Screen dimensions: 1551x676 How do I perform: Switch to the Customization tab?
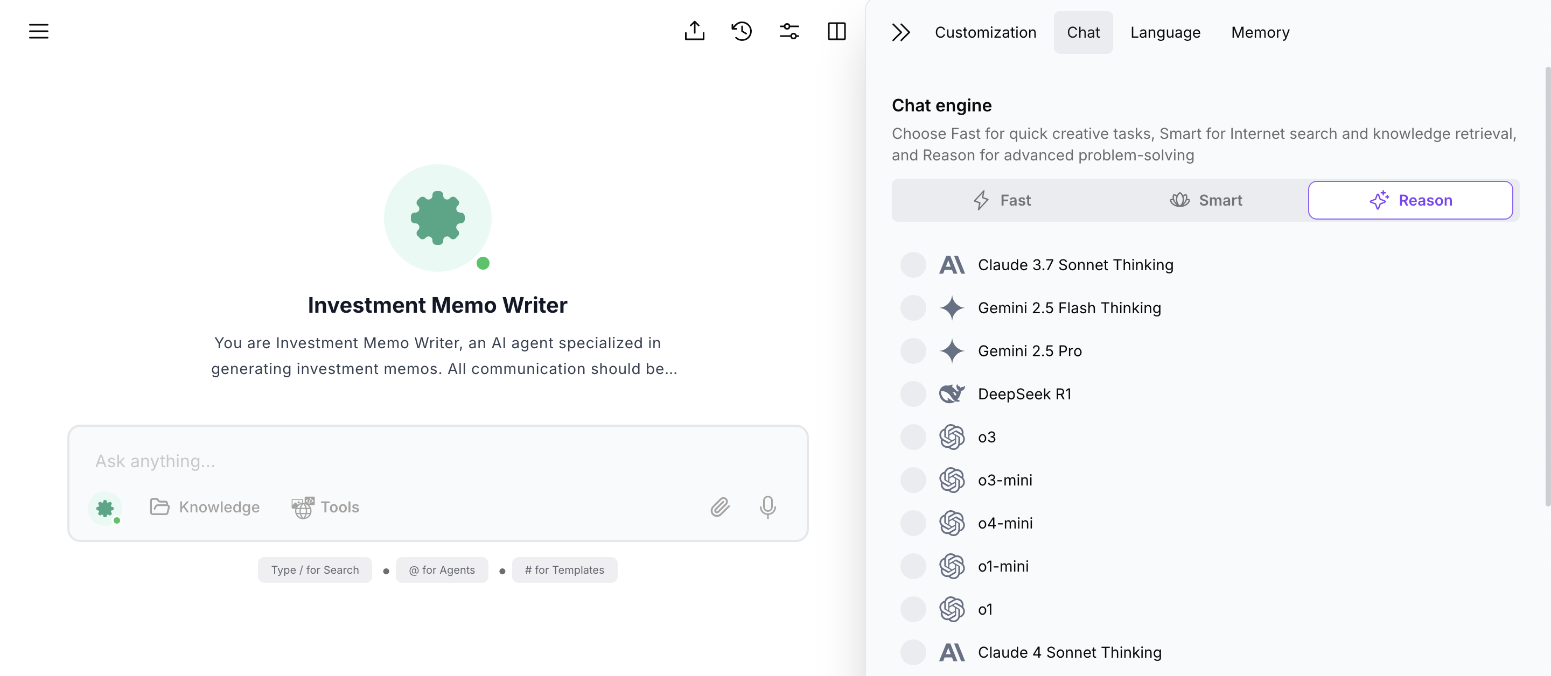click(x=985, y=32)
